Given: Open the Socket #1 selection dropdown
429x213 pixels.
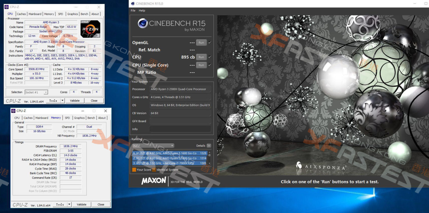Looking at the screenshot, I should point(45,92).
